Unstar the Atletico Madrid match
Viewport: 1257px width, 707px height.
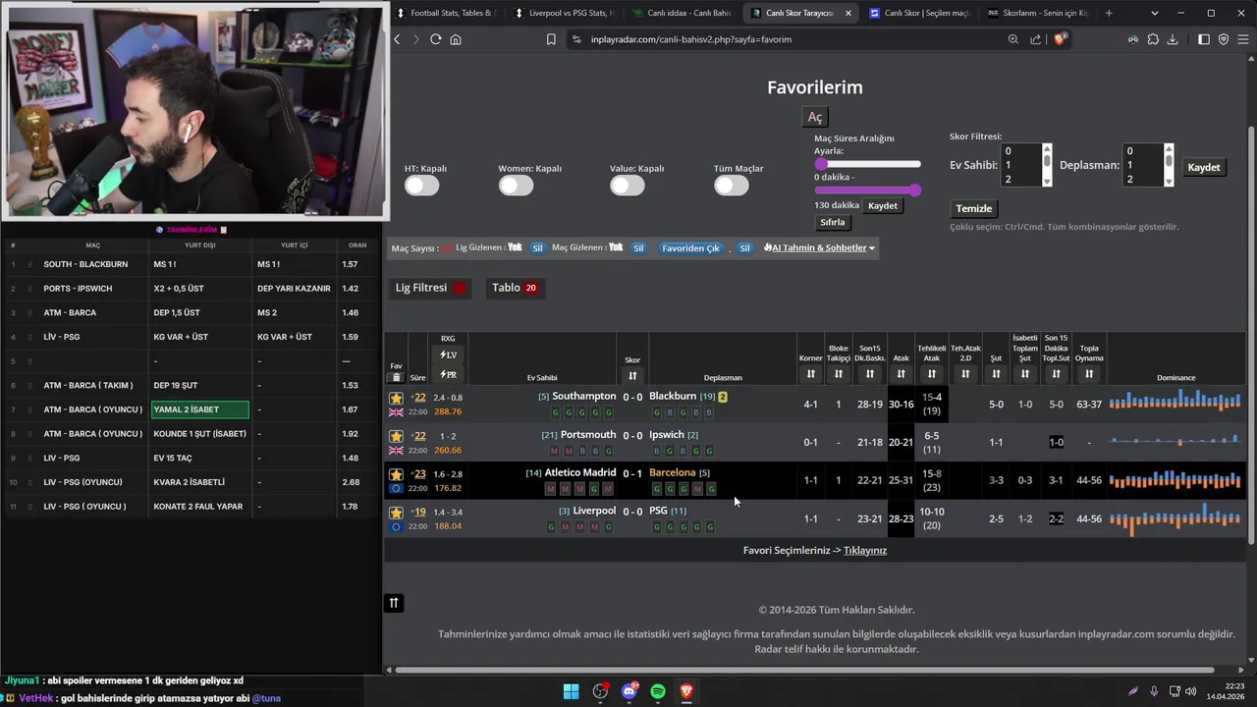397,474
